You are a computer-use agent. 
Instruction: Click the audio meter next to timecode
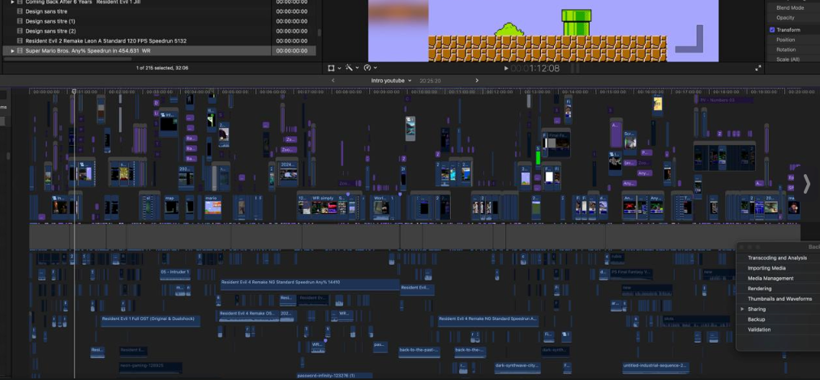[x=575, y=69]
